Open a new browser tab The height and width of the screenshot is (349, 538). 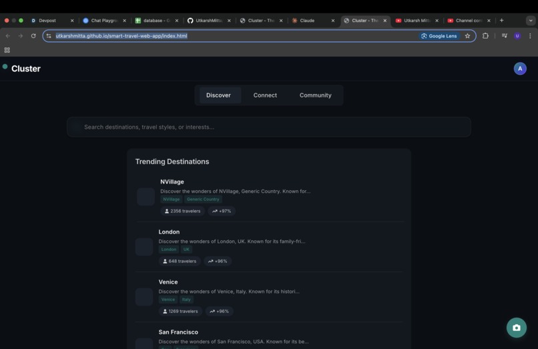coord(502,21)
